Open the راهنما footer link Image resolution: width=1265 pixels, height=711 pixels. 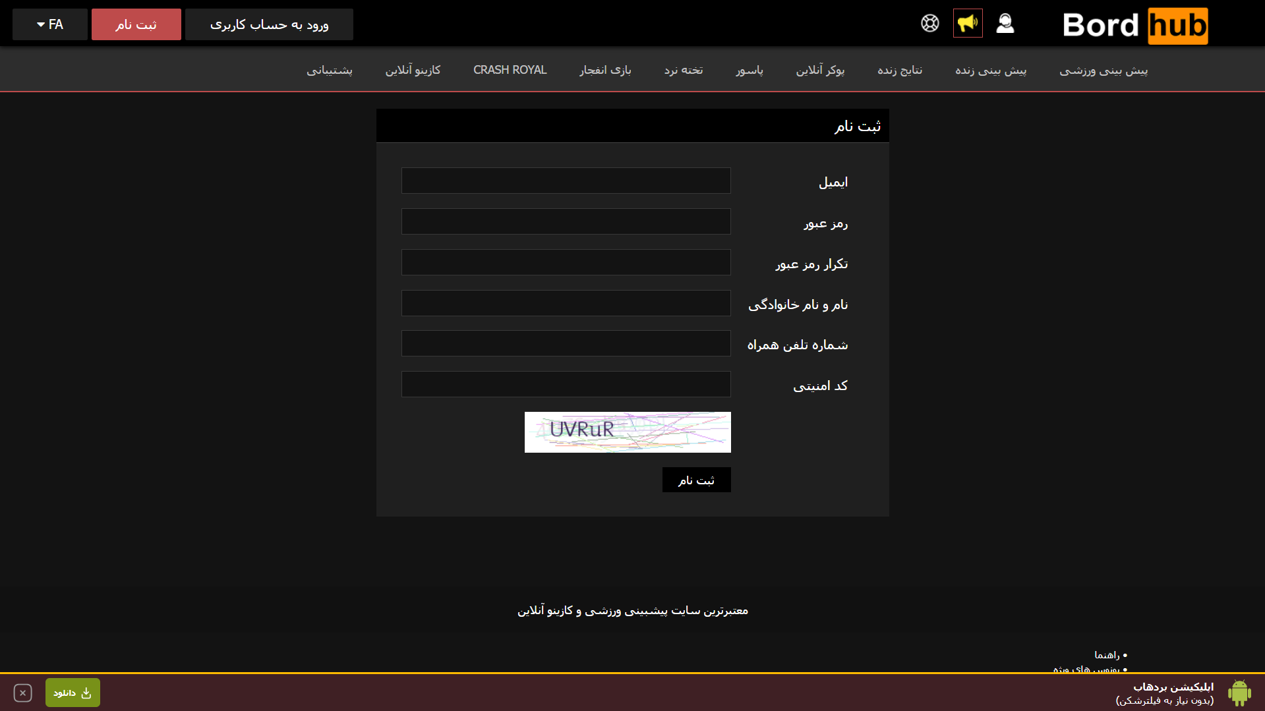(1107, 655)
